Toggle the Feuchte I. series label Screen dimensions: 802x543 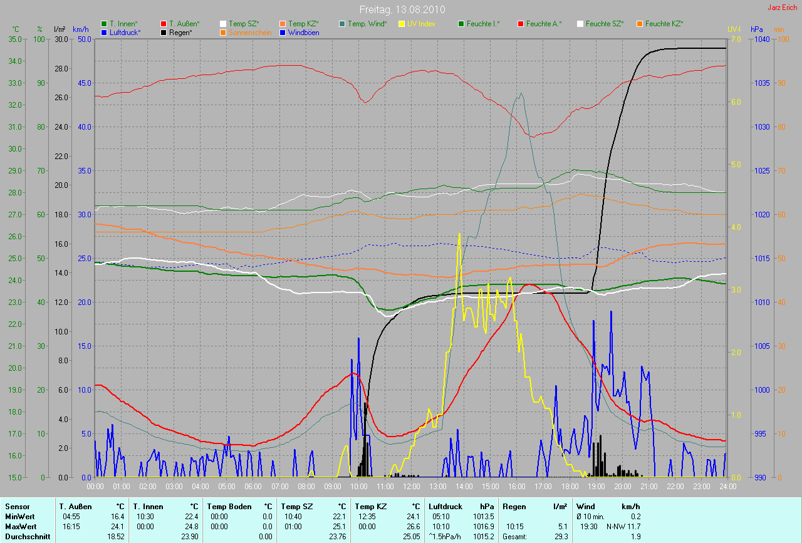[482, 24]
